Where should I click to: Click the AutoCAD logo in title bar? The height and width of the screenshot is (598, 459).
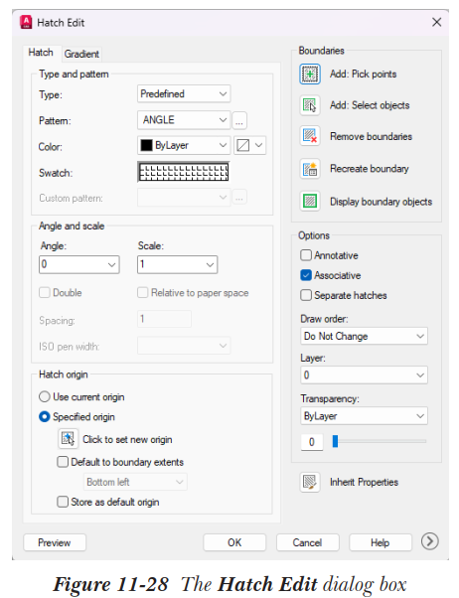pos(26,22)
